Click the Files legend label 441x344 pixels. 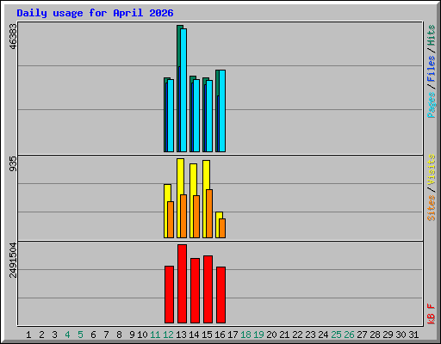(x=432, y=69)
